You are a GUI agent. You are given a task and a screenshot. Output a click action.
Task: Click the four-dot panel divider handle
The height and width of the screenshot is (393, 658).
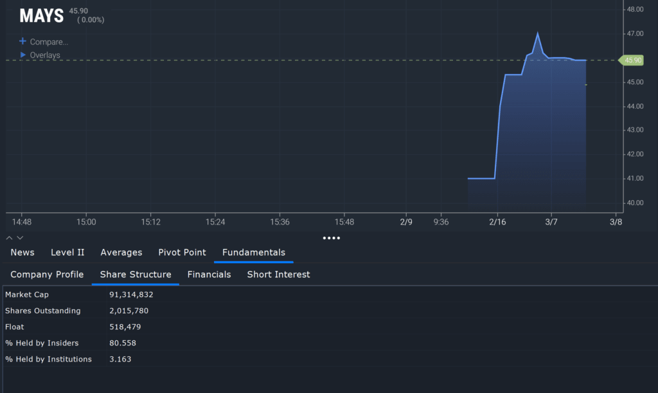332,238
